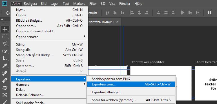Select the Move tool in the toolbox
Image resolution: width=217 pixels, height=104 pixels.
5,29
